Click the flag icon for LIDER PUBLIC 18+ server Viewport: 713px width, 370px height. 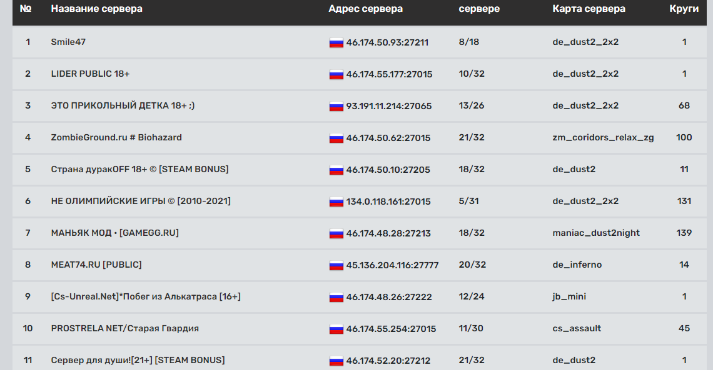click(x=336, y=74)
